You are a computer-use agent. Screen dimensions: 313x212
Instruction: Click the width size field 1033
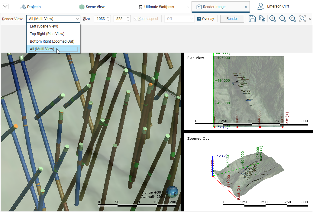101,19
